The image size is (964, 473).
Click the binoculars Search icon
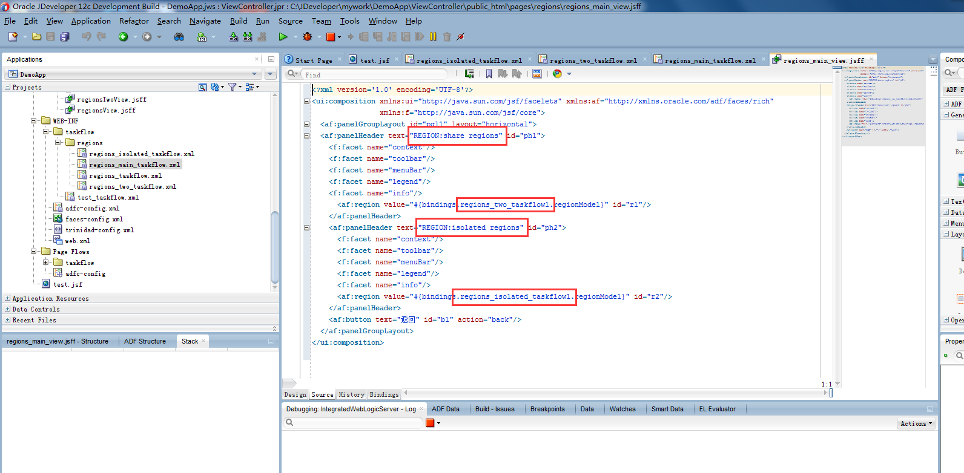(179, 37)
